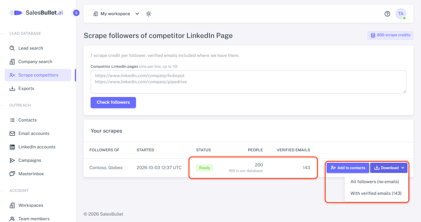Open the Exports page
Screen dimensions: 421x222
coord(38,89)
